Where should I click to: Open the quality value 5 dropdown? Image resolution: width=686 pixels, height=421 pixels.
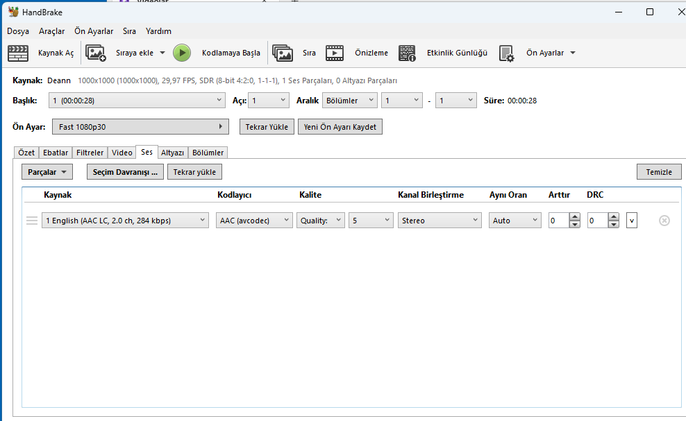pyautogui.click(x=371, y=221)
